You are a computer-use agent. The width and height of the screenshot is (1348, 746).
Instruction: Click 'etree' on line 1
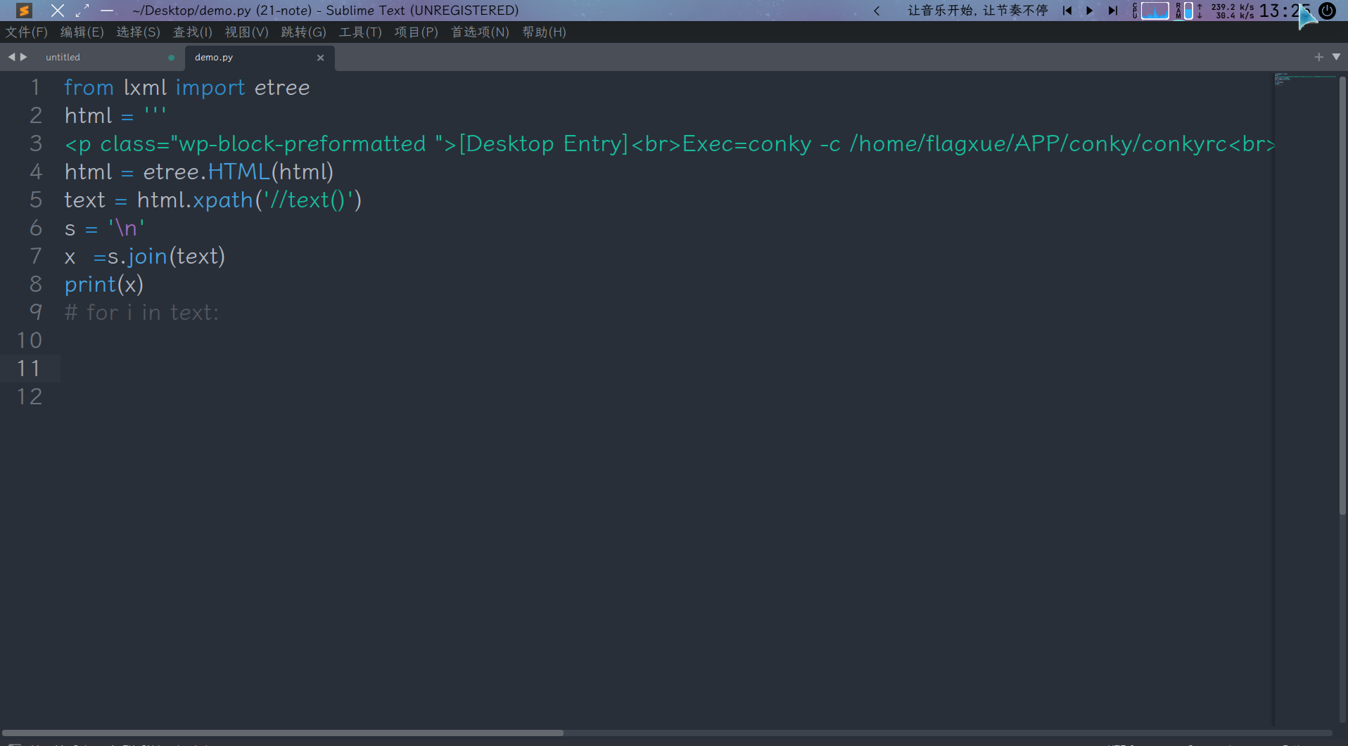coord(282,87)
